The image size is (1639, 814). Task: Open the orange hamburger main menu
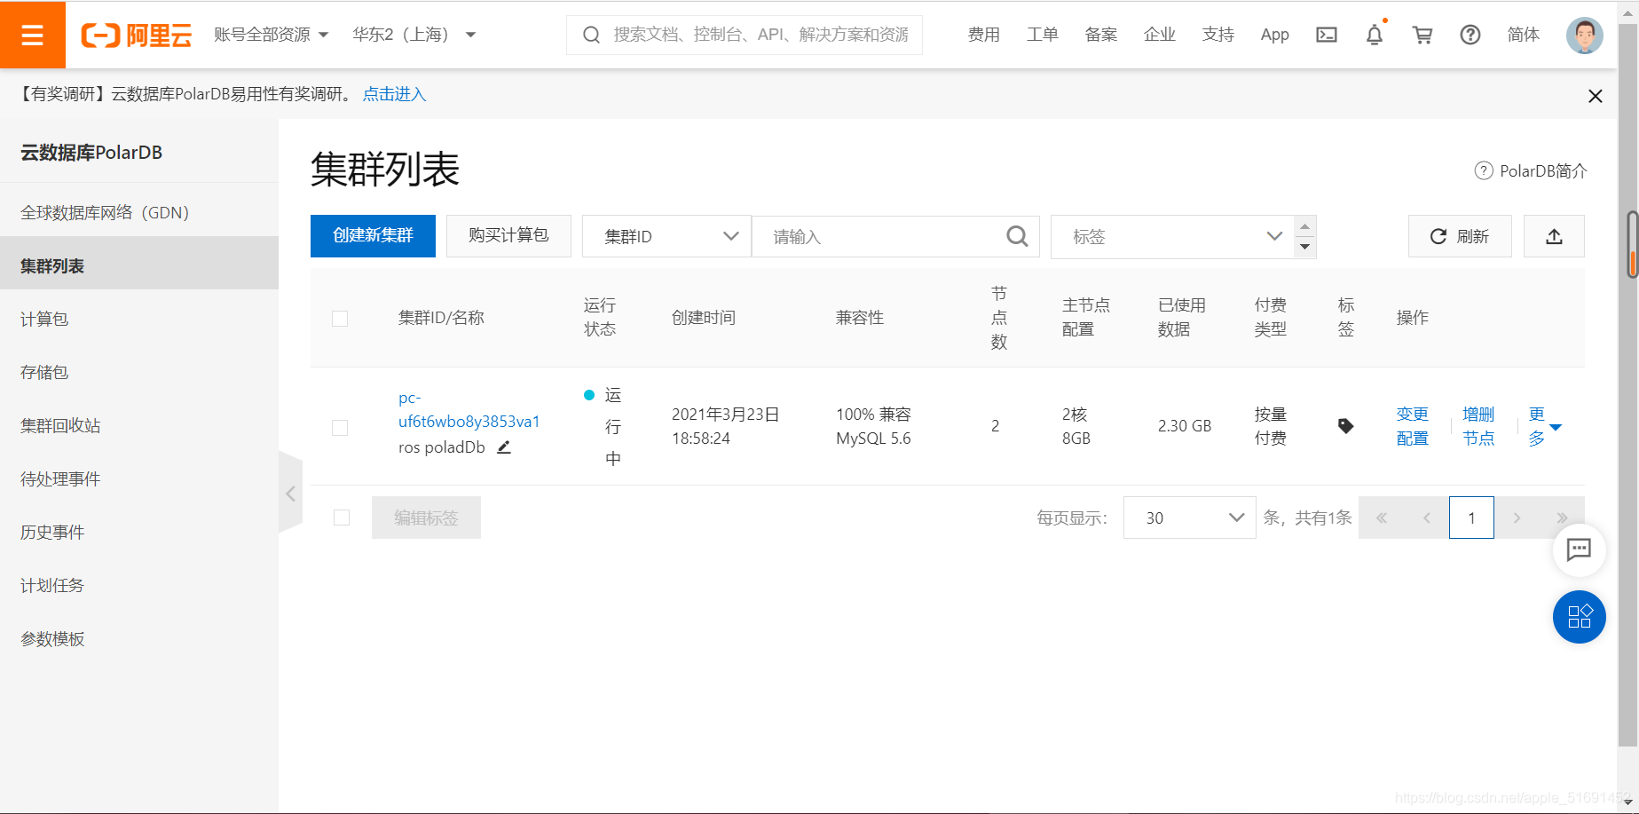pyautogui.click(x=33, y=35)
